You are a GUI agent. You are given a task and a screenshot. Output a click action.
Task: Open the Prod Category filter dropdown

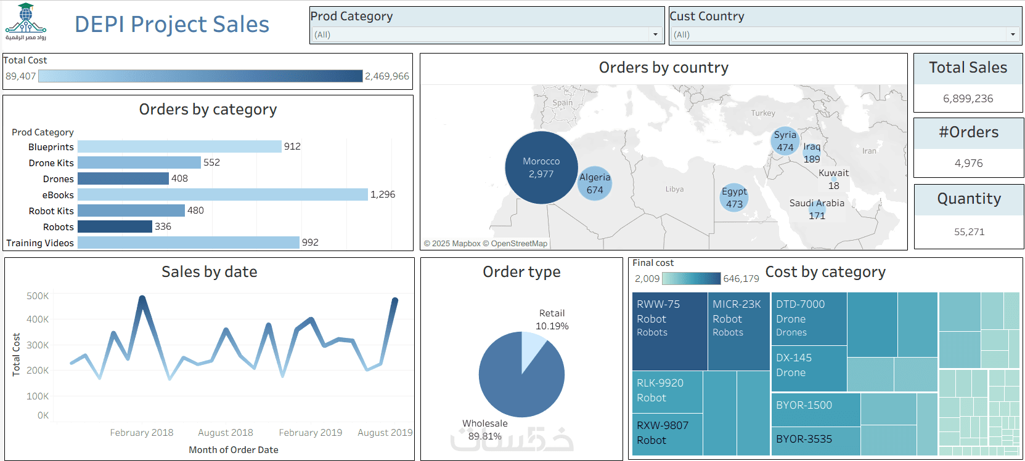[x=487, y=34]
